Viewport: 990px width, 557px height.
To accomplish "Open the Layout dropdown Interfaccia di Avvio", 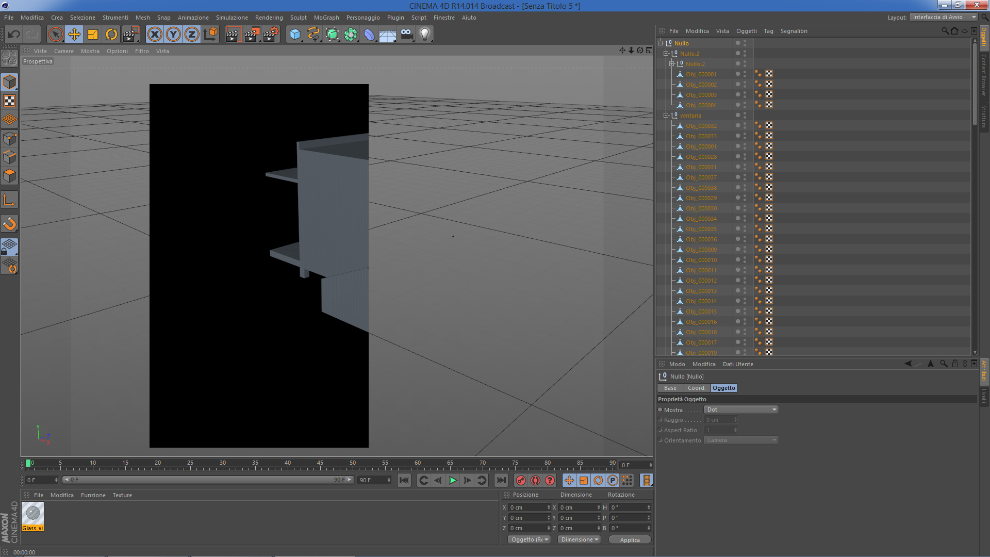I will (x=944, y=17).
